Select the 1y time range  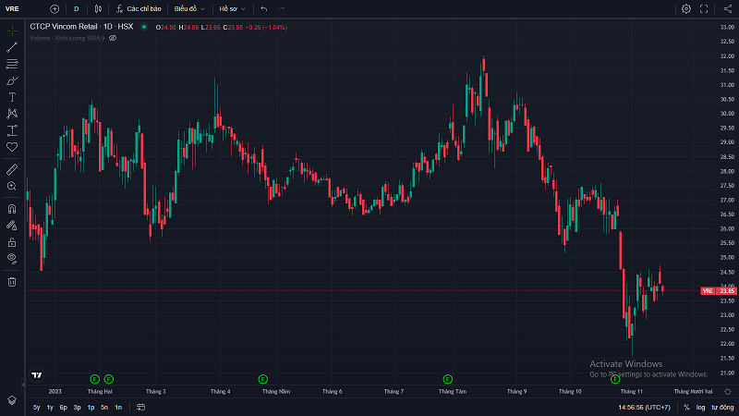click(49, 407)
